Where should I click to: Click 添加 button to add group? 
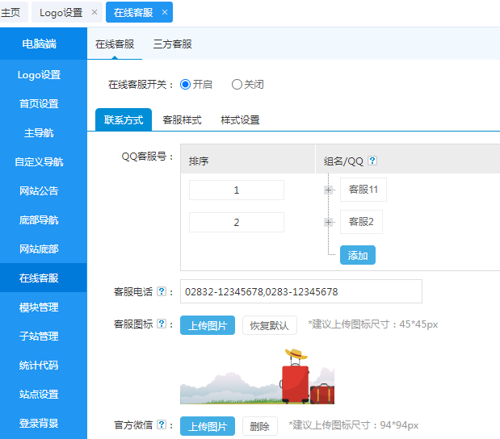pos(357,255)
